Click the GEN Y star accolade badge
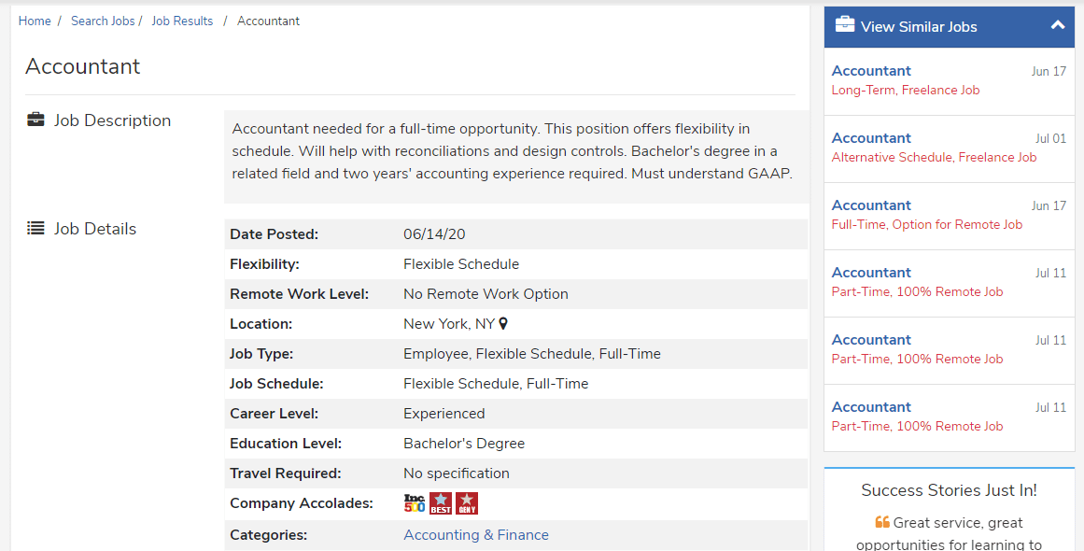This screenshot has width=1084, height=551. (x=467, y=503)
